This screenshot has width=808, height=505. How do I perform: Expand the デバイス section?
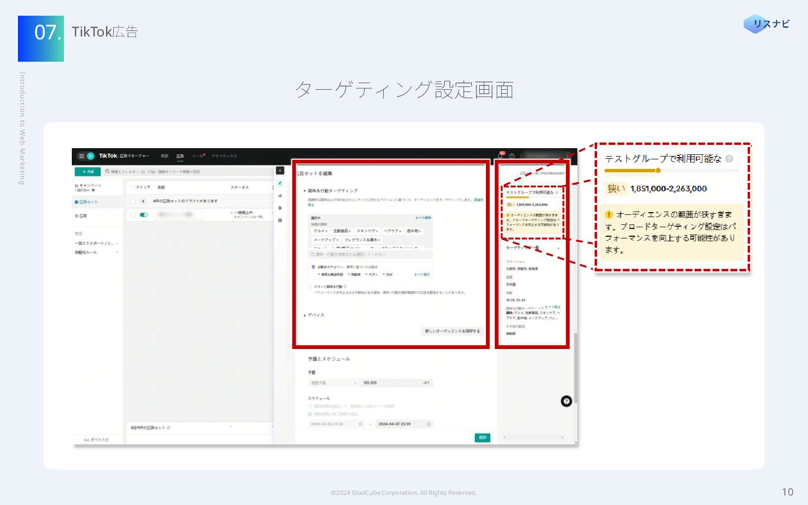pyautogui.click(x=305, y=315)
